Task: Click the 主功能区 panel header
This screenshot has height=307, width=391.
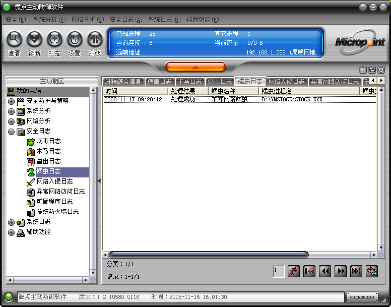Action: tap(52, 81)
